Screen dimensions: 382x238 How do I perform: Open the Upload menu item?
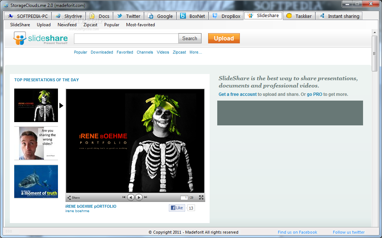click(44, 25)
